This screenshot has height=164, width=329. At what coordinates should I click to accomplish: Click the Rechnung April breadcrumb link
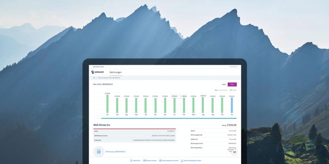tap(109, 77)
